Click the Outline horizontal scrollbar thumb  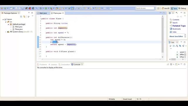[x=173, y=59]
